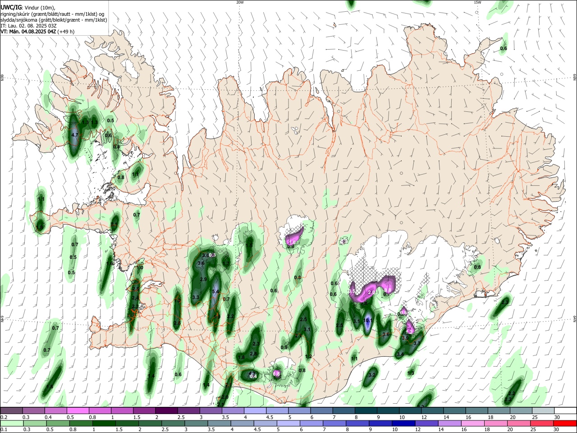Click the 3.4 precipitation value label
The height and width of the screenshot is (433, 577).
coord(400,355)
